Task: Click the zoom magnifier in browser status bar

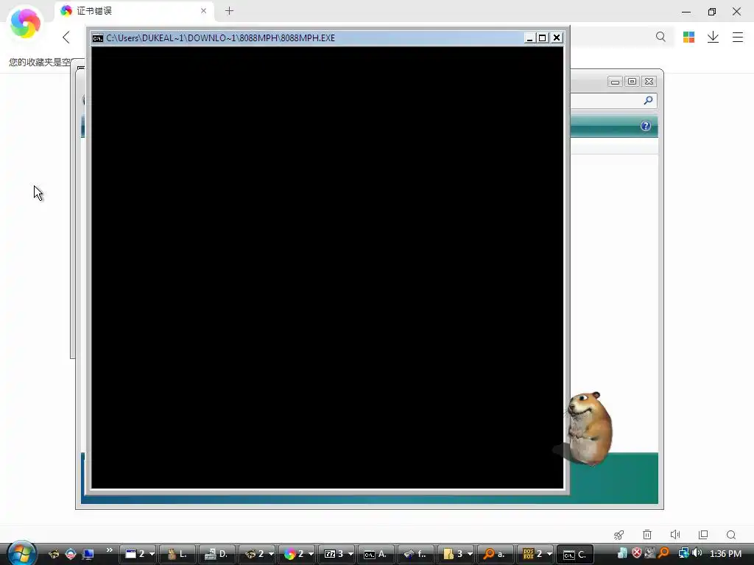Action: click(x=731, y=535)
